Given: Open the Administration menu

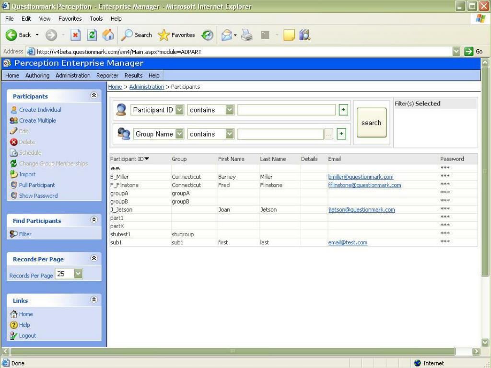Looking at the screenshot, I should (73, 75).
